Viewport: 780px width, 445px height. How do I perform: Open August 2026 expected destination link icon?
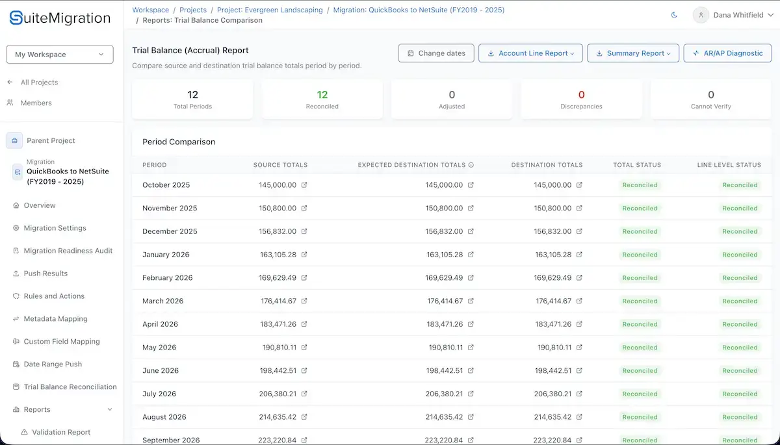(471, 417)
